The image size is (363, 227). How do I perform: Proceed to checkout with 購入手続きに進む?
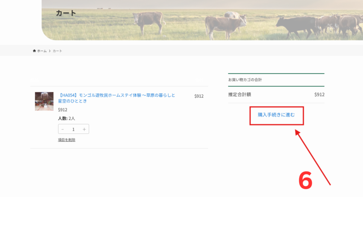[276, 115]
